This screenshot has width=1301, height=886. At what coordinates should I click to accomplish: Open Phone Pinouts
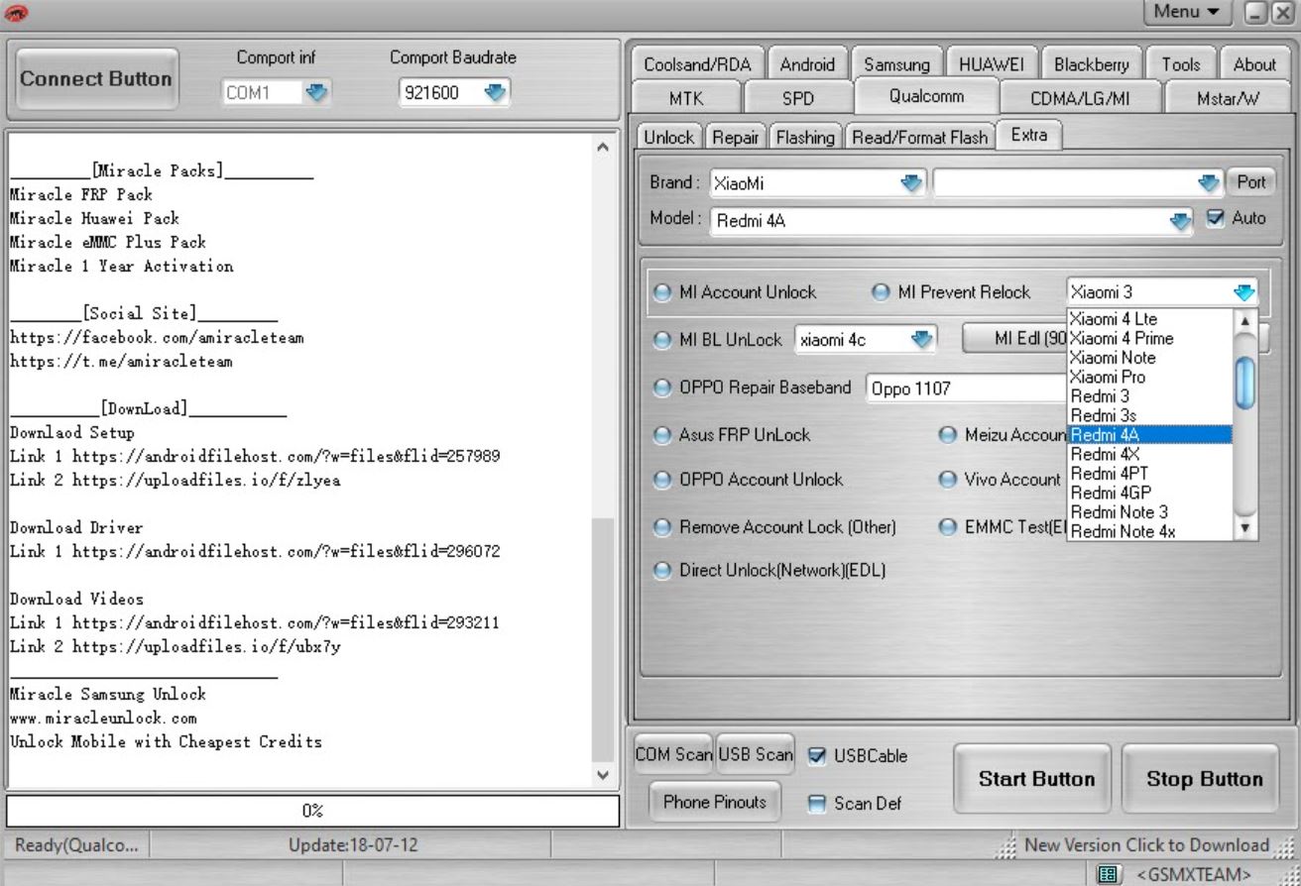(715, 802)
